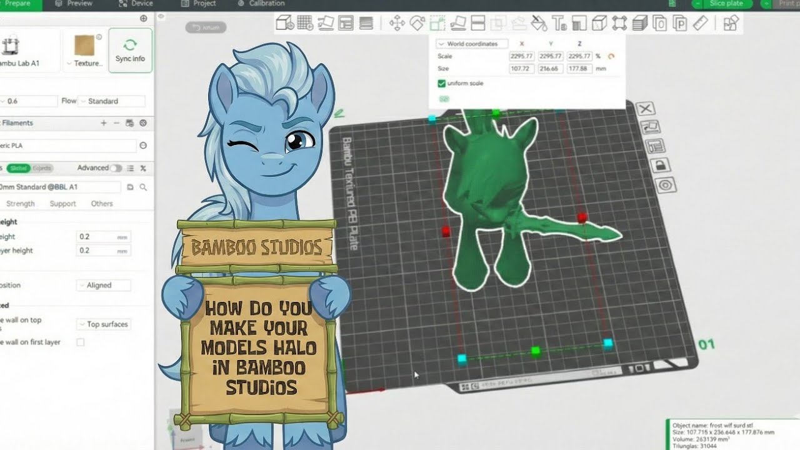Click the reset scale orange arrow icon
This screenshot has height=450, width=800.
click(611, 56)
